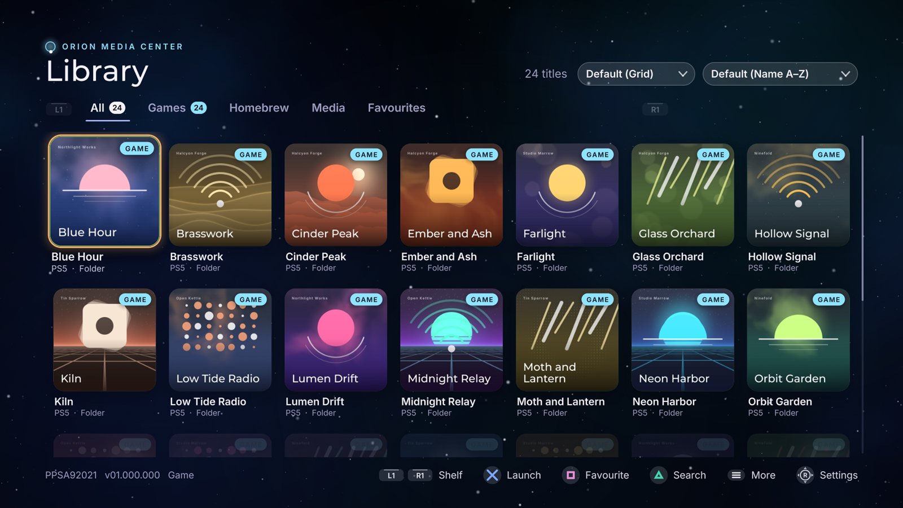This screenshot has height=508, width=903.
Task: Open the Favourites tab
Action: coord(397,108)
